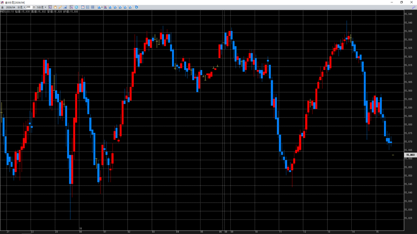The image size is (417, 234).
Task: Restore down the chart window
Action: click(402, 2)
